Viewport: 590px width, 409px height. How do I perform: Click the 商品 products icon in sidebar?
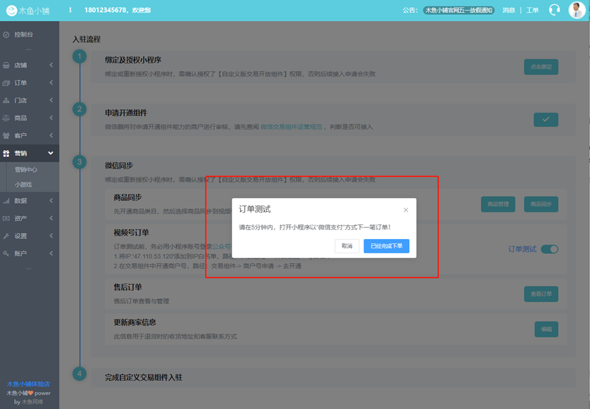(x=6, y=118)
